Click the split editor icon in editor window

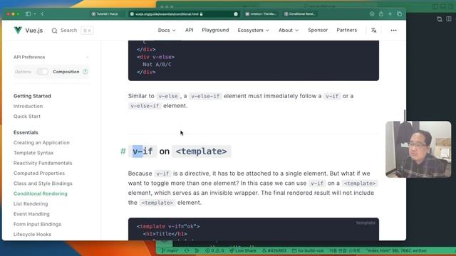coord(449,19)
